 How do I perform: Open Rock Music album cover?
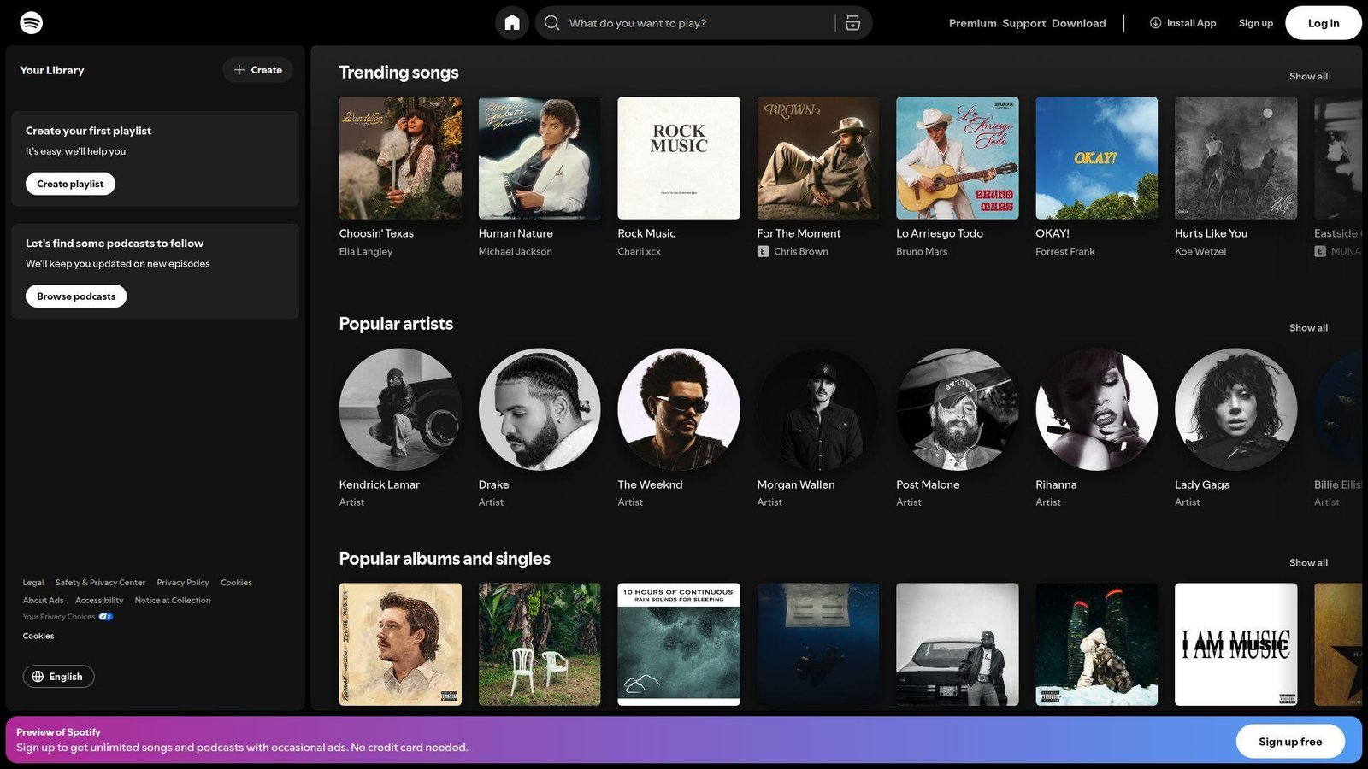[679, 158]
